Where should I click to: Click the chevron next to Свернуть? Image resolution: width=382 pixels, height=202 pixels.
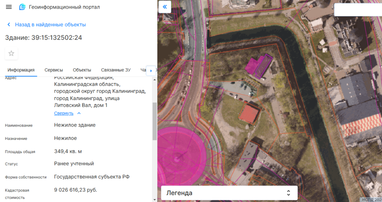(x=79, y=113)
